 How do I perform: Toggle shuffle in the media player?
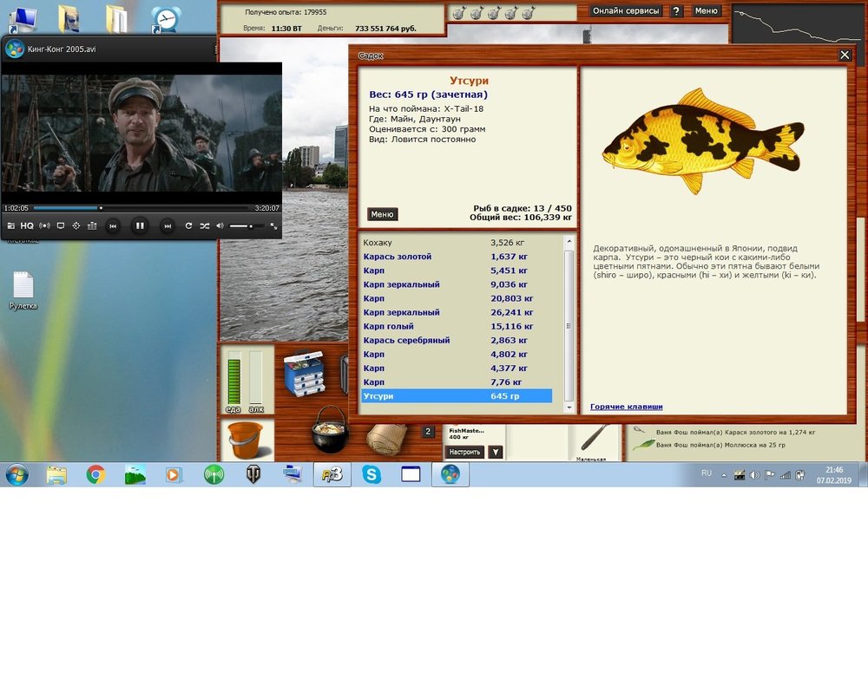[204, 225]
